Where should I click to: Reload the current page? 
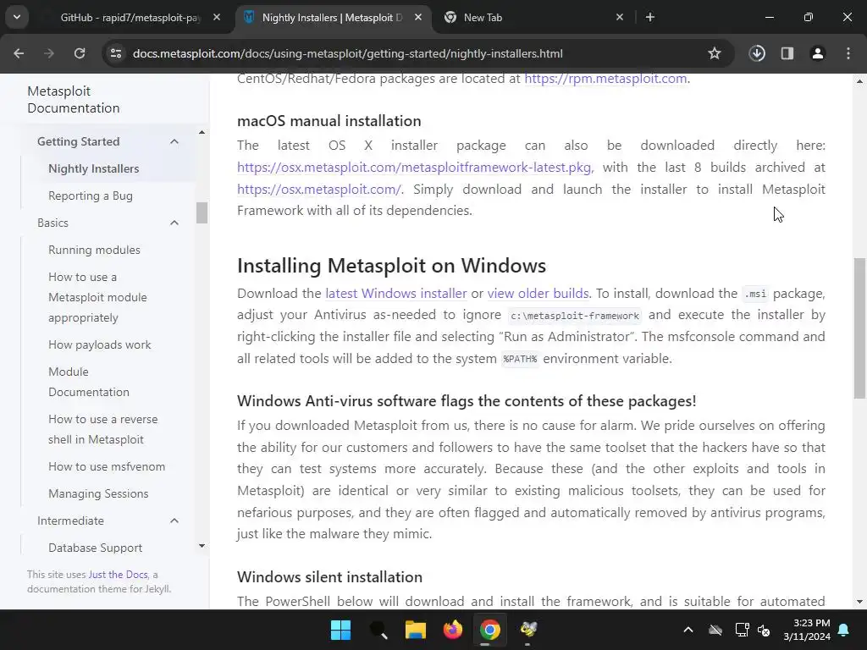(80, 53)
